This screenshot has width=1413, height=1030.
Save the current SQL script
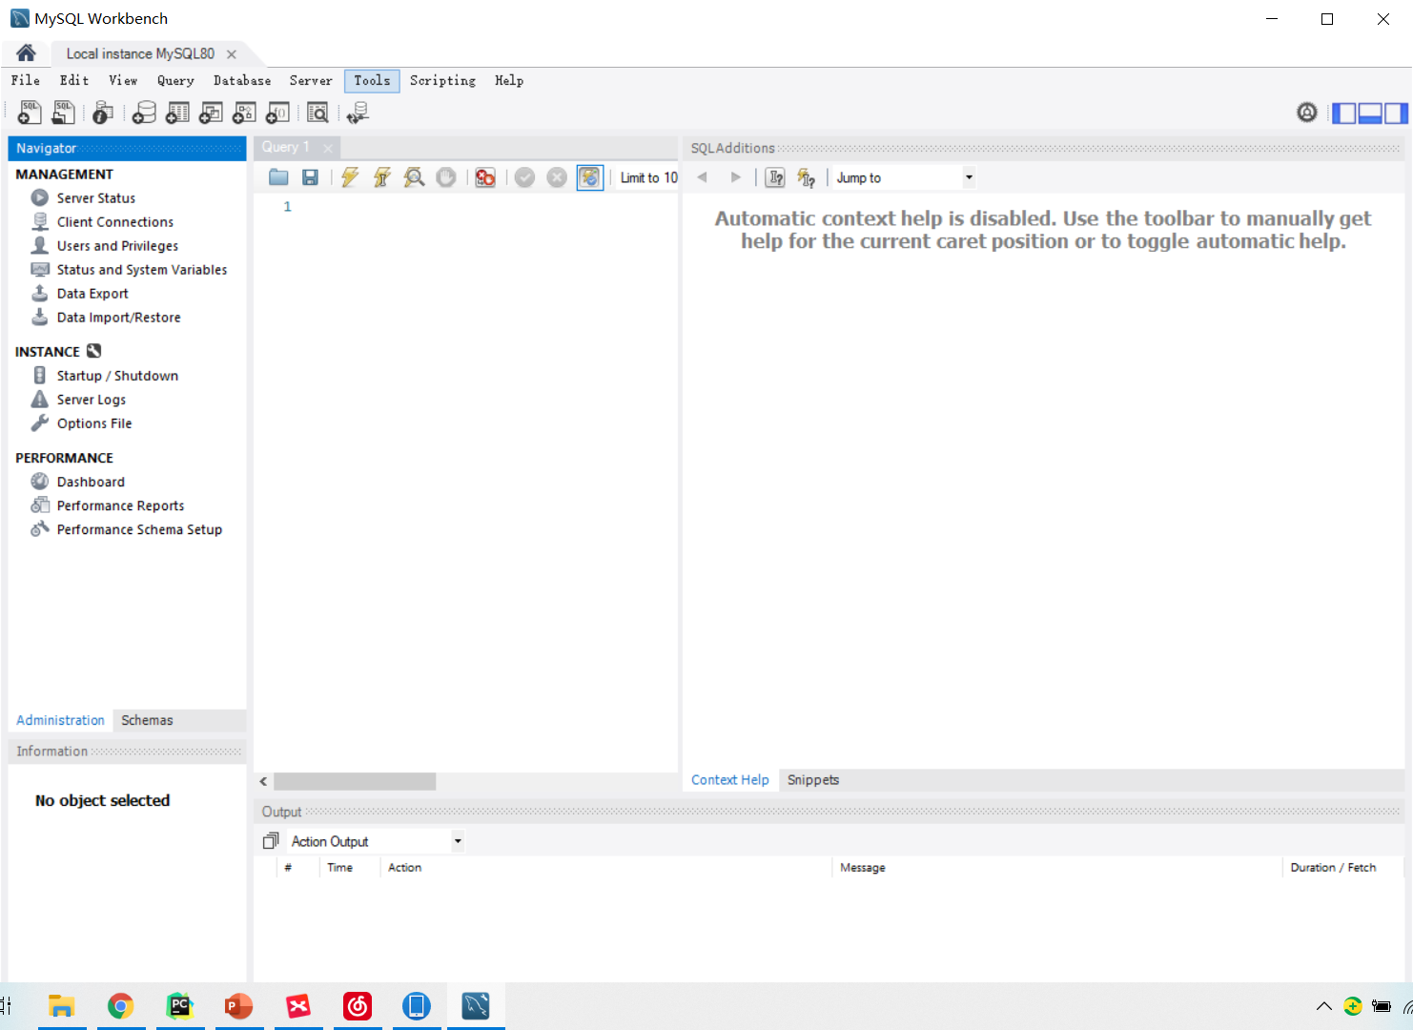[x=310, y=177]
